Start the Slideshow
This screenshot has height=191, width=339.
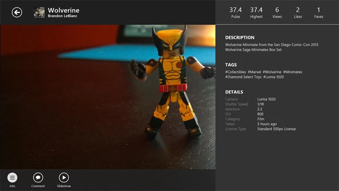click(x=64, y=177)
